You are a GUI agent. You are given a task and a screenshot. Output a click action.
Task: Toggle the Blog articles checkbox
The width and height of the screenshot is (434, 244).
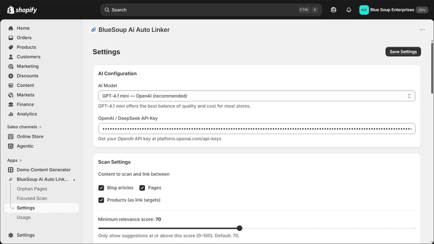coord(101,188)
